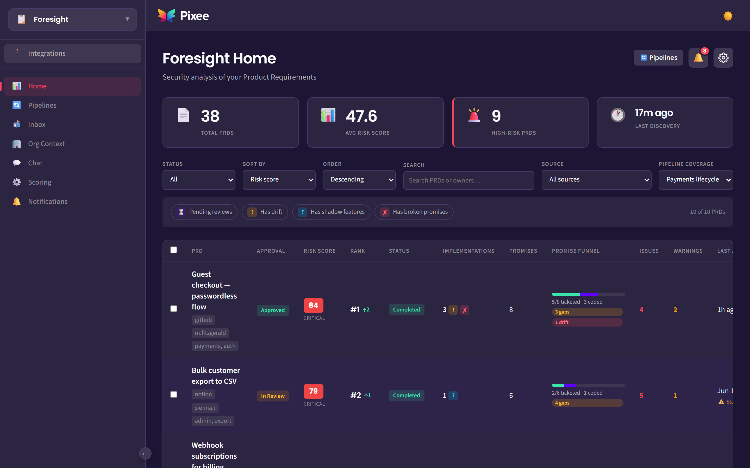Click the Total PRDs document icon
The width and height of the screenshot is (750, 468).
click(x=183, y=115)
